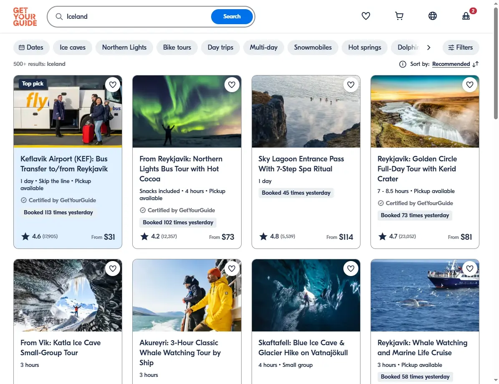Open the GetYourGuide home logo

(25, 17)
